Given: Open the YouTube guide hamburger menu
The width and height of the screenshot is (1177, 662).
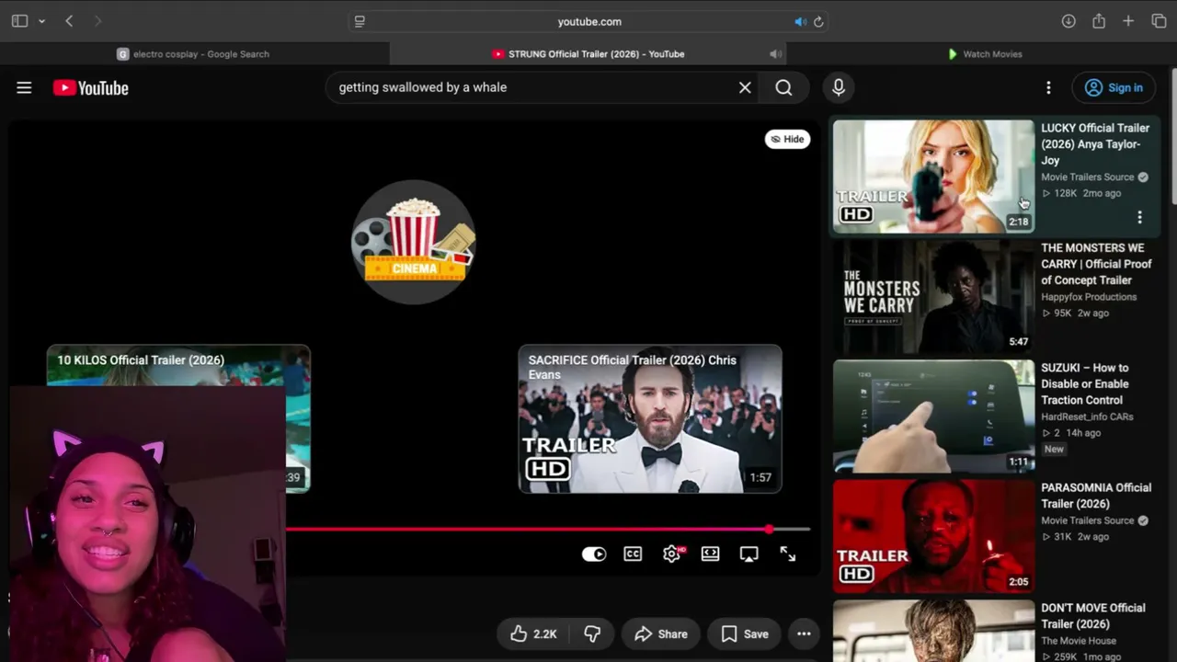Looking at the screenshot, I should point(24,87).
